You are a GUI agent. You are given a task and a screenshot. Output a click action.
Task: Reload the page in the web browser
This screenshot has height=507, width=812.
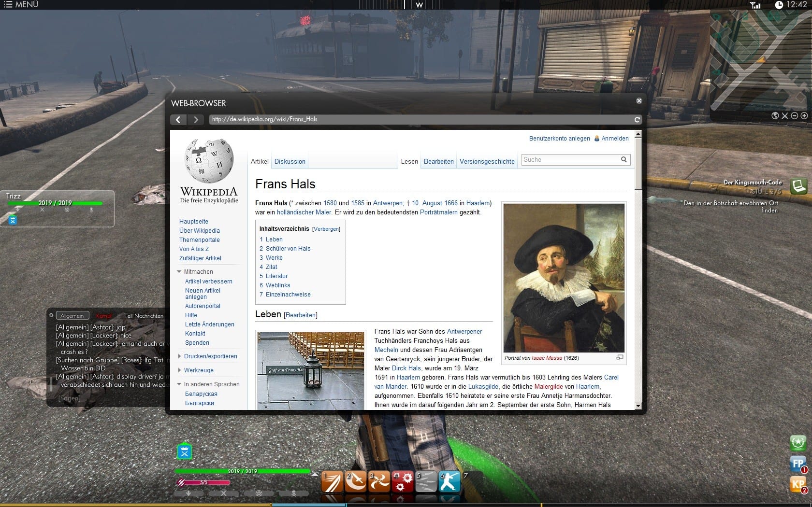[637, 120]
